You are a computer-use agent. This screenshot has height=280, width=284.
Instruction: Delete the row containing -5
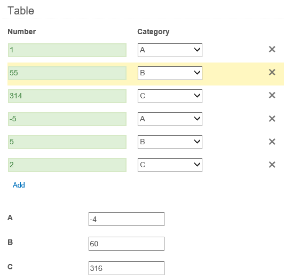272,119
